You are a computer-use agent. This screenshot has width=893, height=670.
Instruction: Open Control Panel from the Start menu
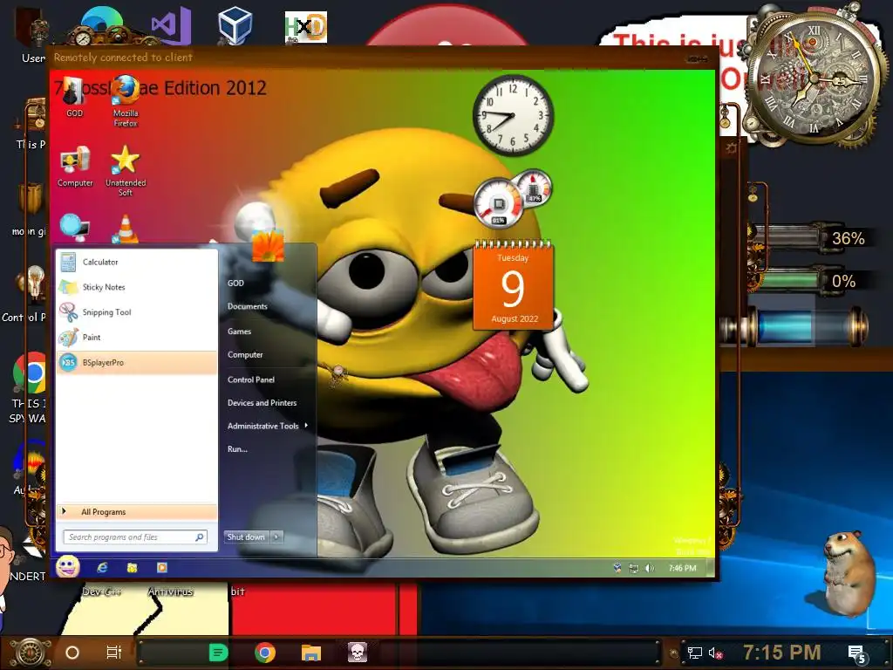coord(251,380)
